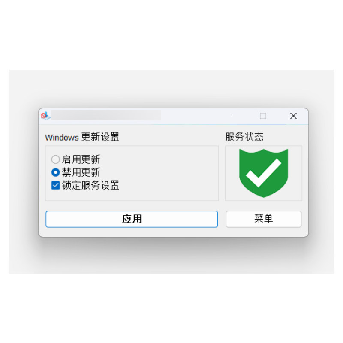Close the window with the X button
This screenshot has height=343, width=343.
click(293, 116)
